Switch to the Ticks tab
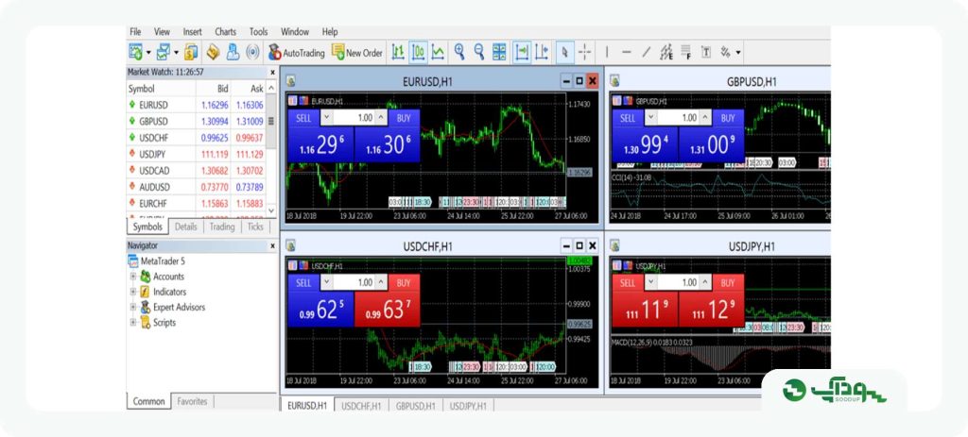This screenshot has height=437, width=968. pos(255,227)
